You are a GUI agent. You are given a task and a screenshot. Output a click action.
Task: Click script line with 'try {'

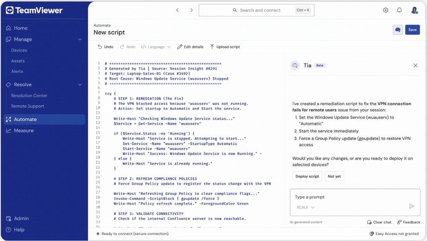click(110, 94)
